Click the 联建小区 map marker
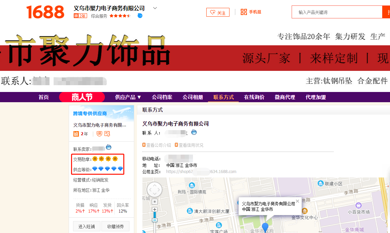The image size is (390, 233). [x=321, y=183]
